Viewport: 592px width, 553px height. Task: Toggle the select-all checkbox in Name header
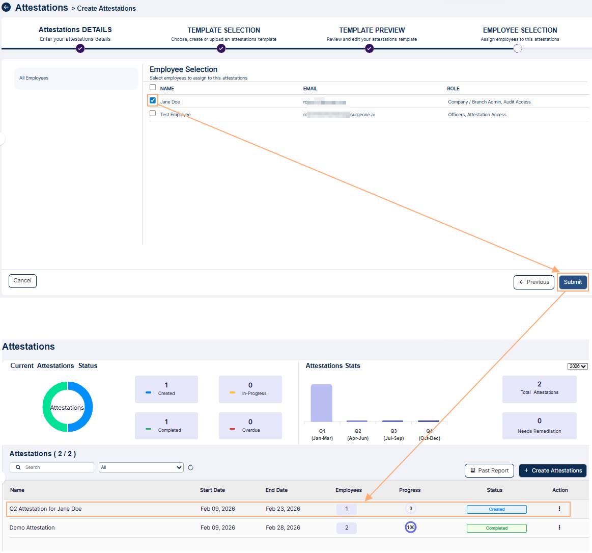pos(152,87)
